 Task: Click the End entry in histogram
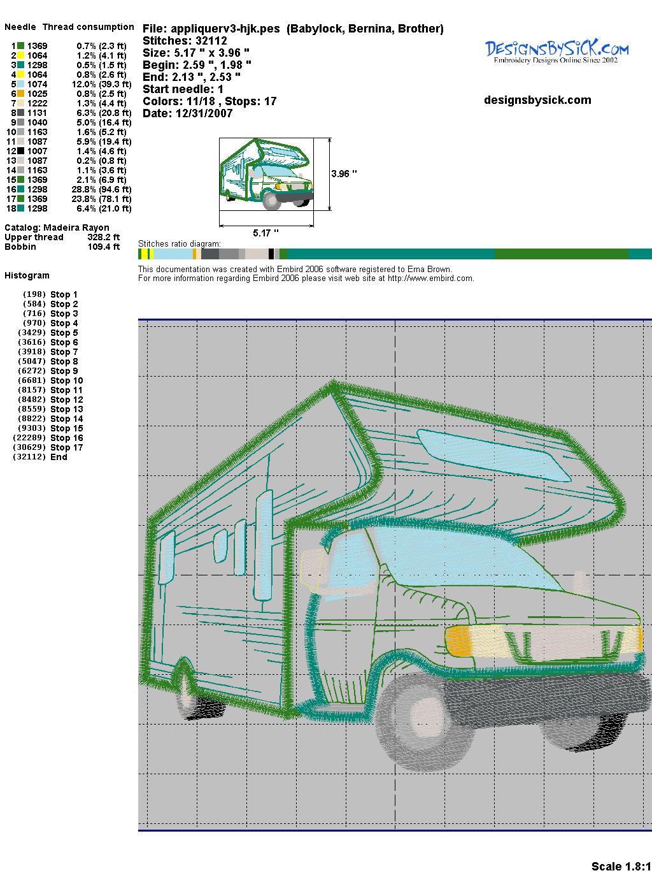(x=59, y=457)
